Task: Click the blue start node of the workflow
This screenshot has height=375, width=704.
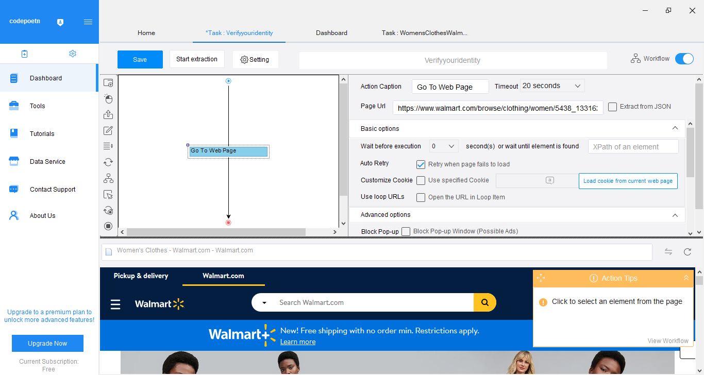Action: click(228, 81)
